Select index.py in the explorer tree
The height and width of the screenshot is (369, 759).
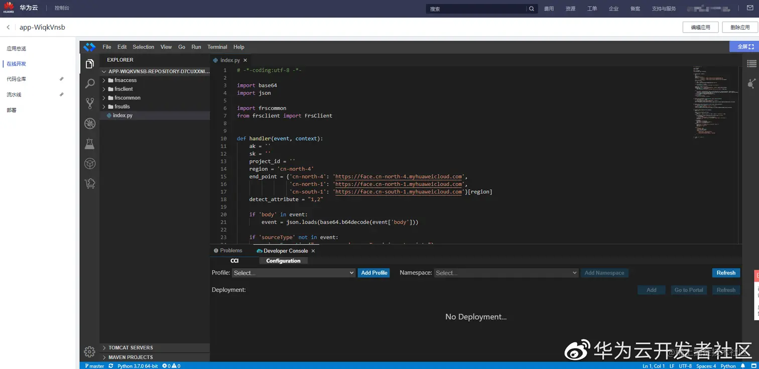click(x=155, y=115)
